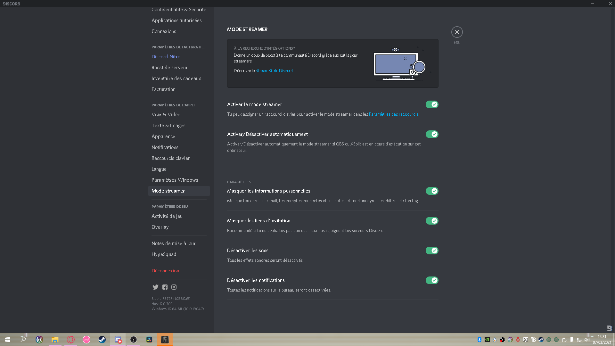Image resolution: width=615 pixels, height=346 pixels.
Task: Open the 'Discord Nitro' settings page
Action: click(x=166, y=56)
